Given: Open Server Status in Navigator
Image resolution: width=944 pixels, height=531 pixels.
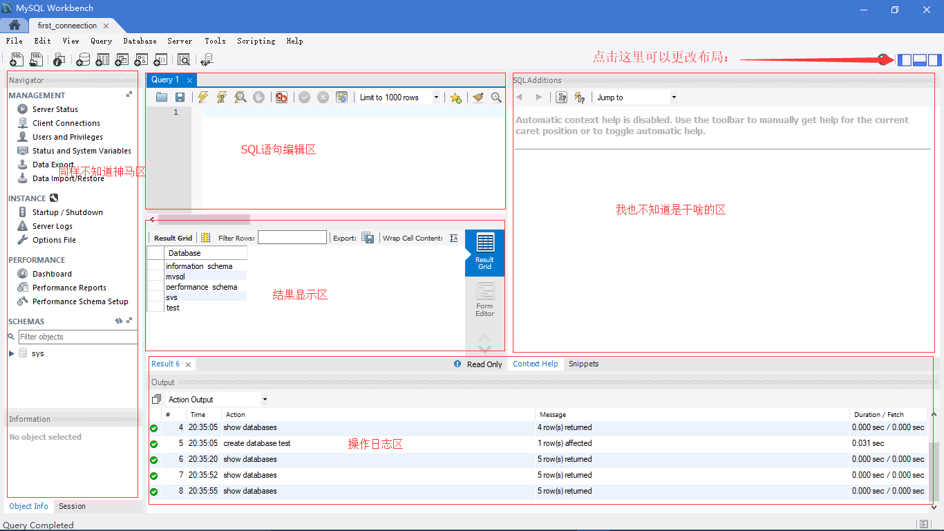Looking at the screenshot, I should [55, 109].
